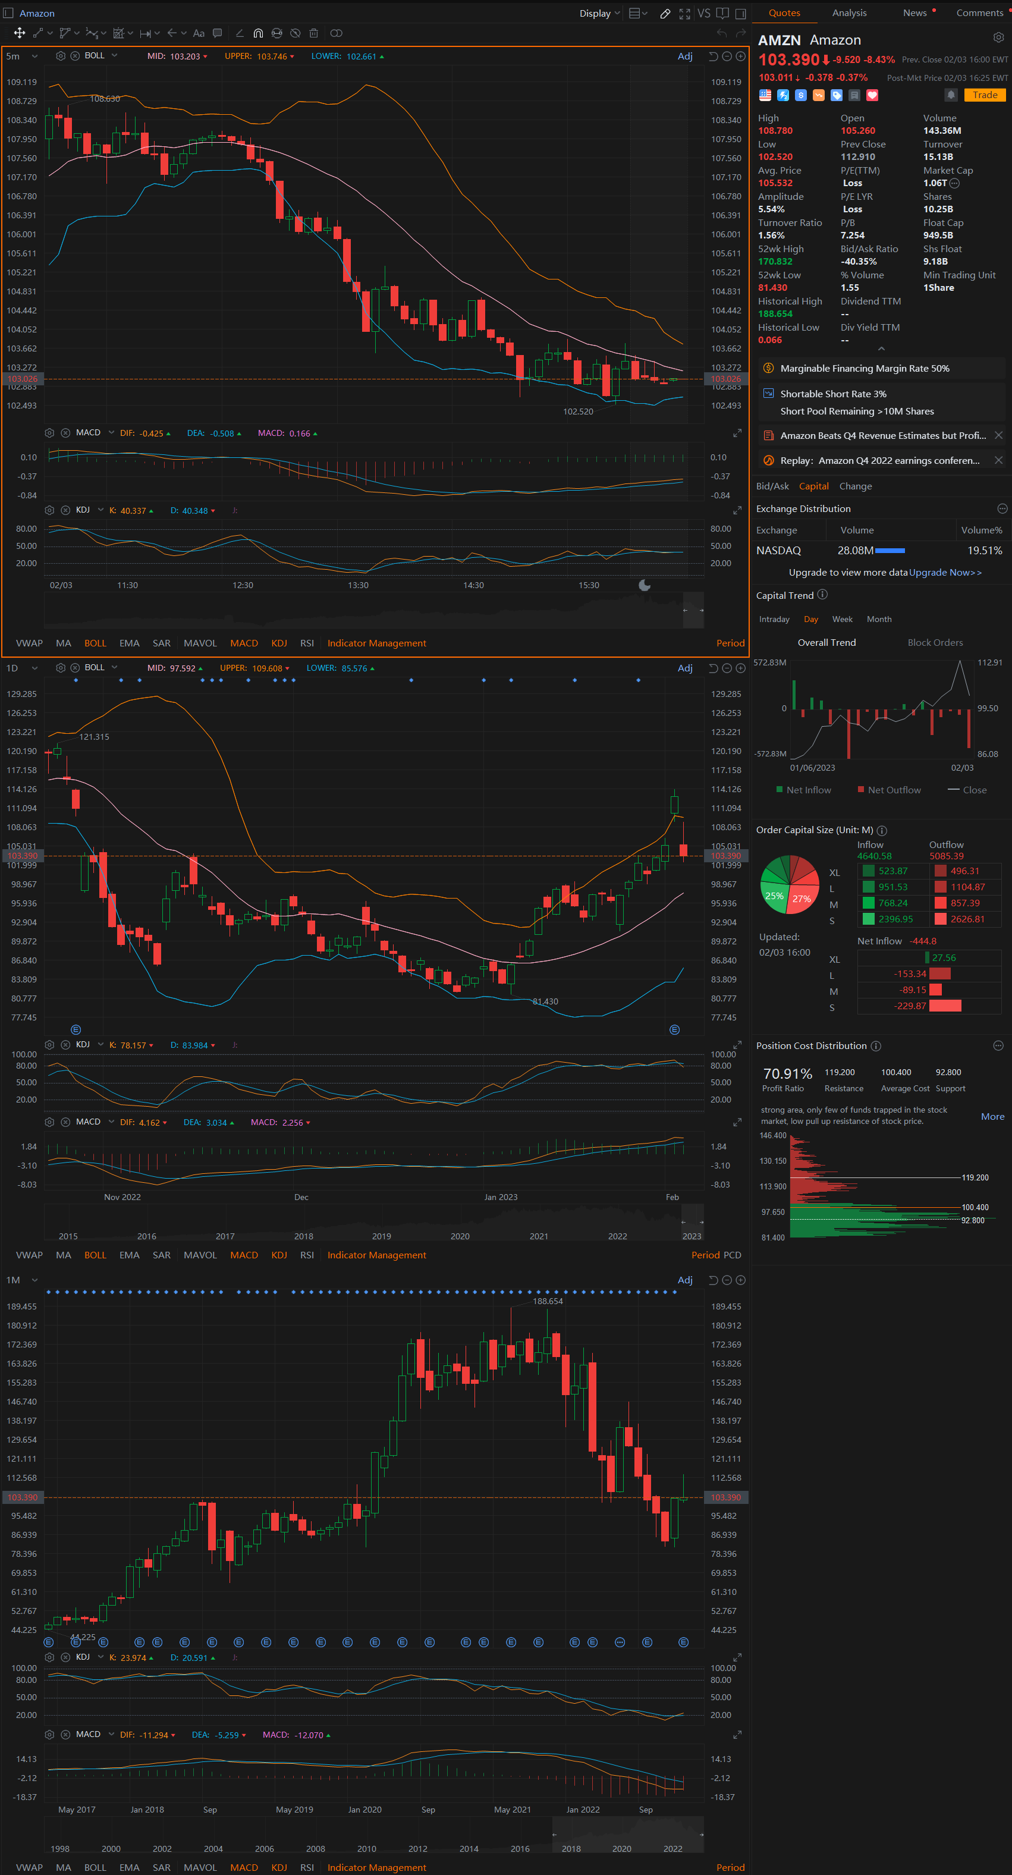Click the 1M chart year range navigator

pos(373,1835)
